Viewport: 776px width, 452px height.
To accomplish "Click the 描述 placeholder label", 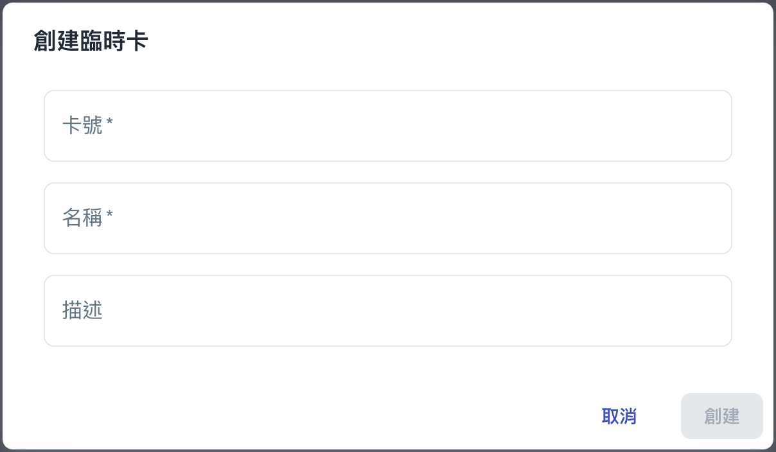I will tap(82, 311).
